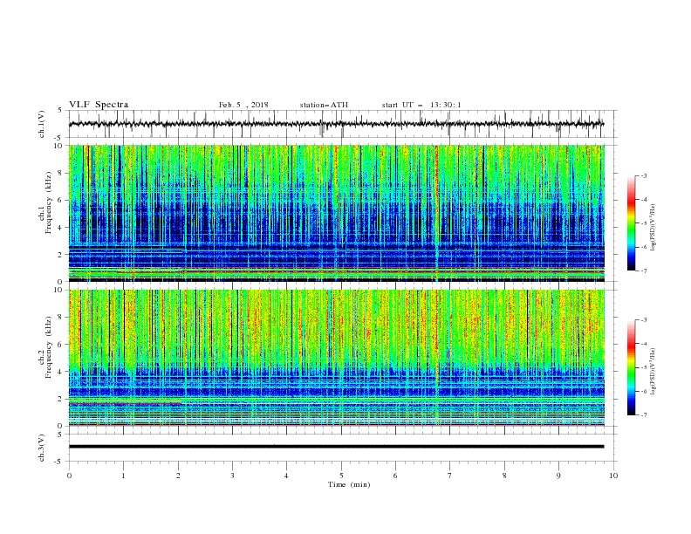Viewport: 691px width, 534px height.
Task: Click the ch.1 voltage waveform trace
Action: (x=336, y=124)
